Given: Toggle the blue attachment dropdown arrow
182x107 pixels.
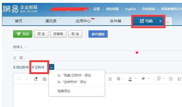Looking at the screenshot, I should (52, 67).
